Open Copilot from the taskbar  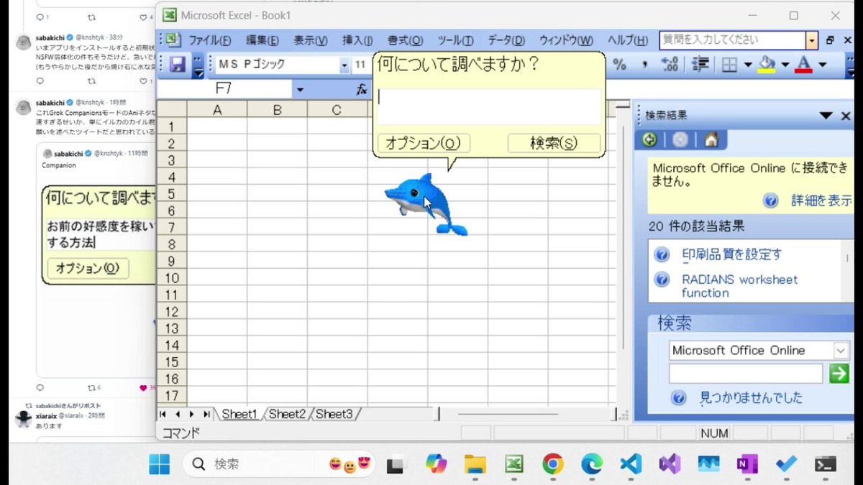click(x=436, y=464)
